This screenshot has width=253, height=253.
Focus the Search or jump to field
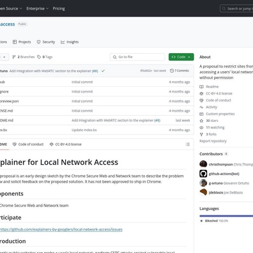[x=236, y=8]
